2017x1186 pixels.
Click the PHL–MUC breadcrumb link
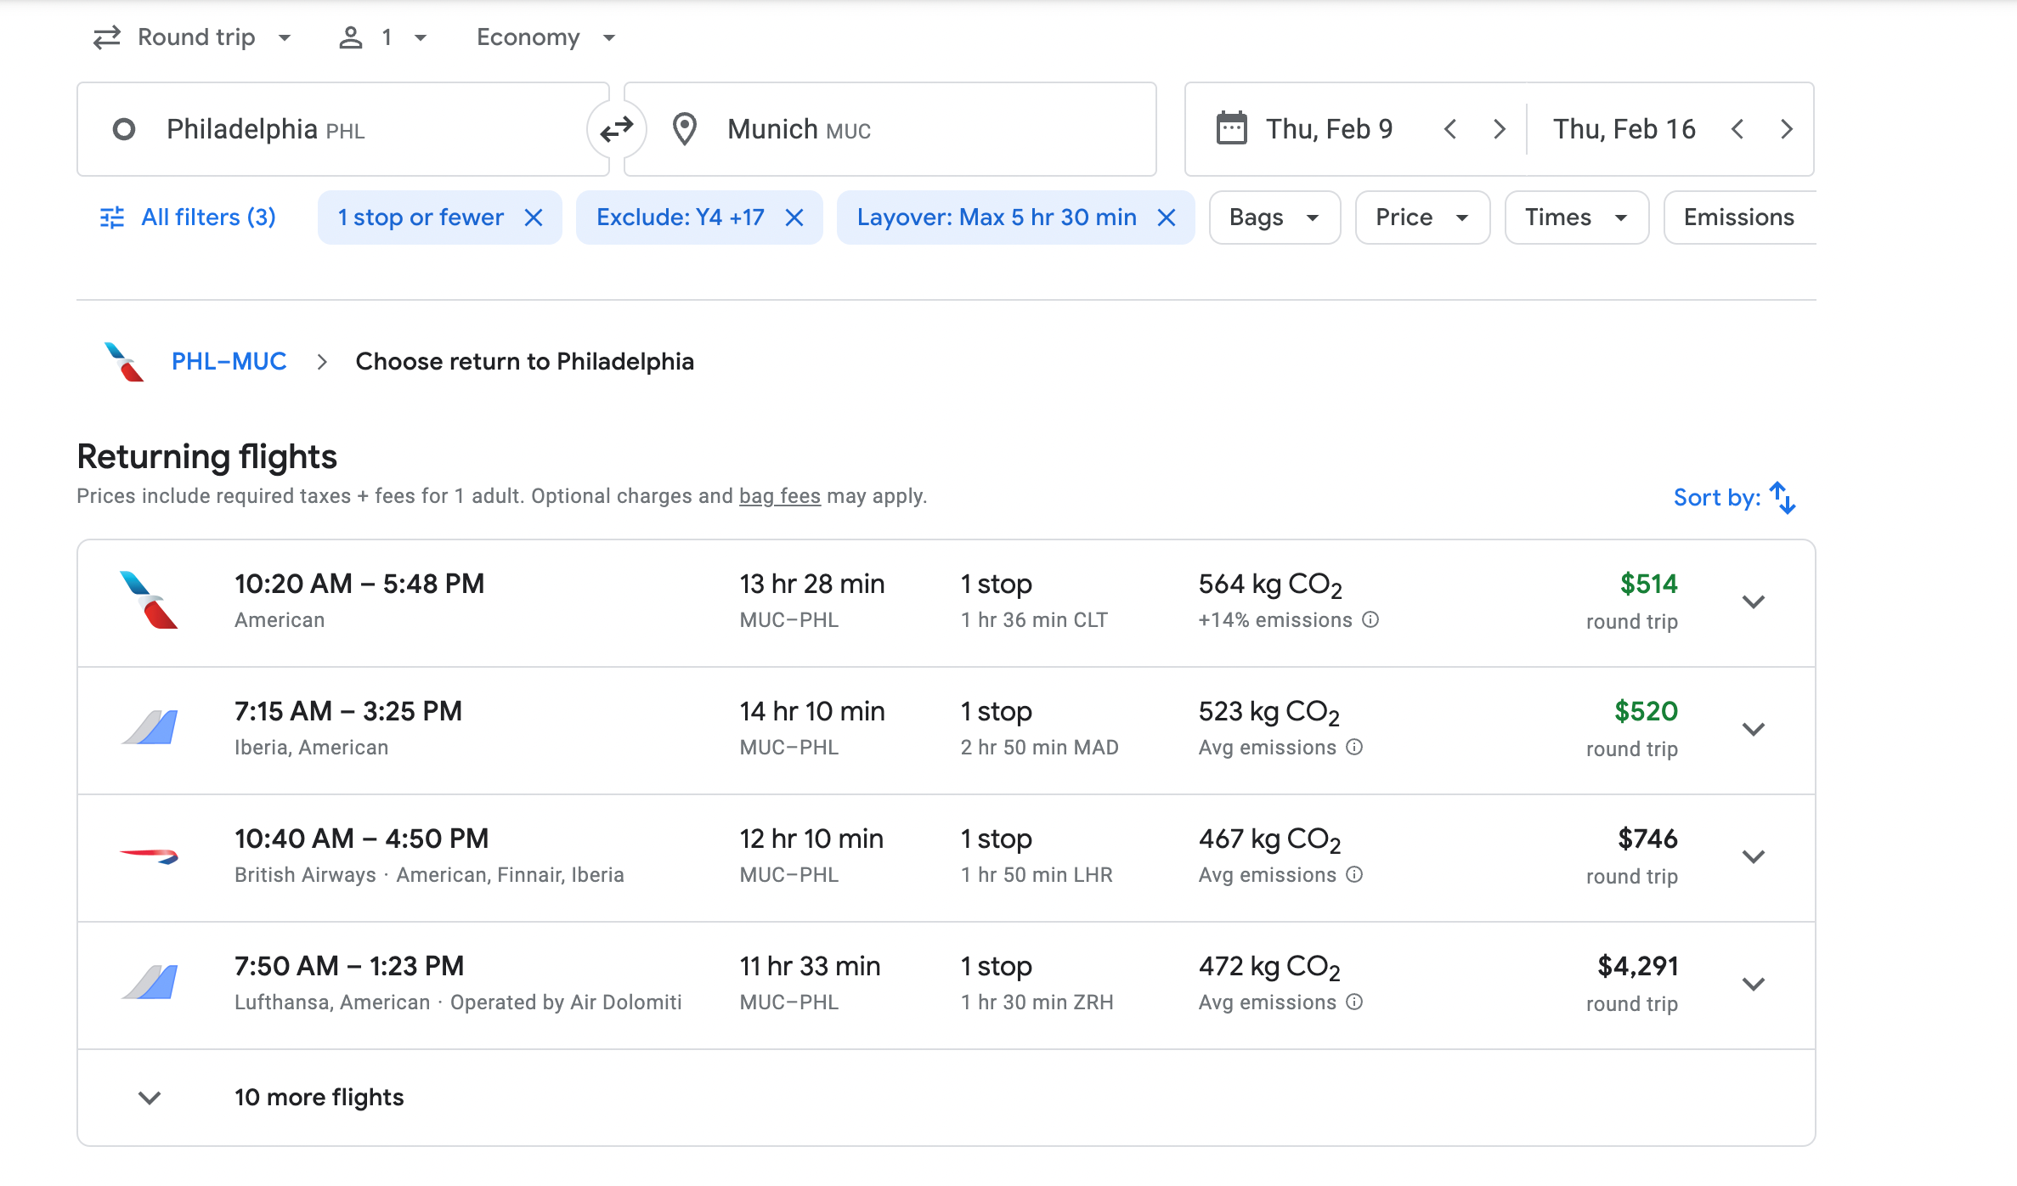[x=229, y=361]
